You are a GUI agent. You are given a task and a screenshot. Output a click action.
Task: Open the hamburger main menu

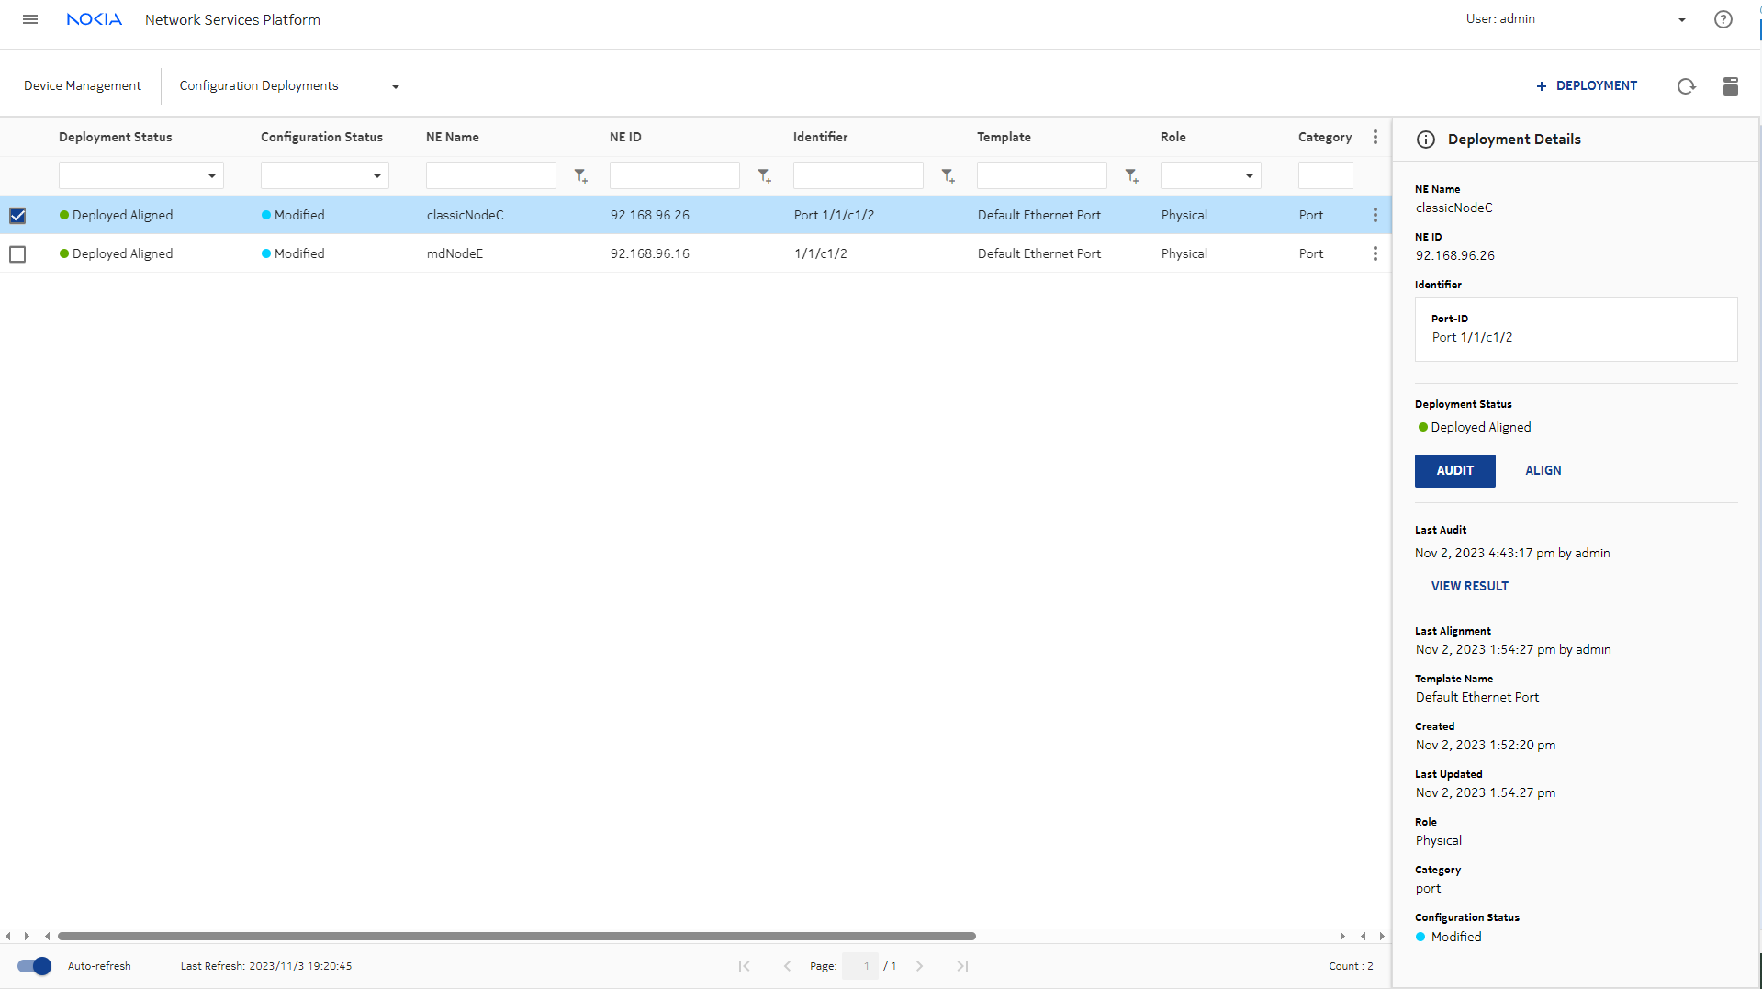pyautogui.click(x=30, y=19)
